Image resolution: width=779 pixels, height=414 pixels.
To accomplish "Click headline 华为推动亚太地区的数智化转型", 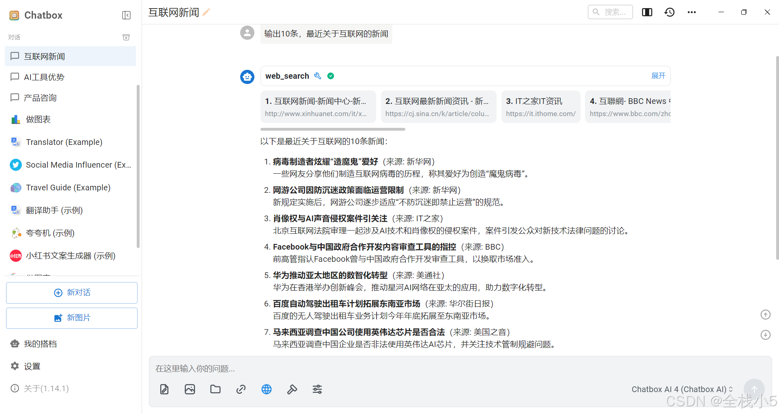I will click(x=330, y=275).
